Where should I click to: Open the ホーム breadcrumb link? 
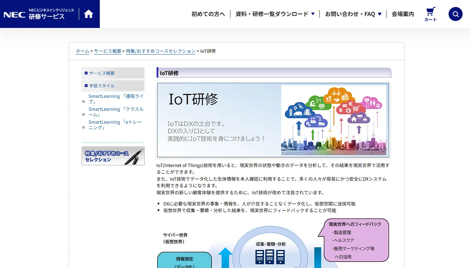82,51
